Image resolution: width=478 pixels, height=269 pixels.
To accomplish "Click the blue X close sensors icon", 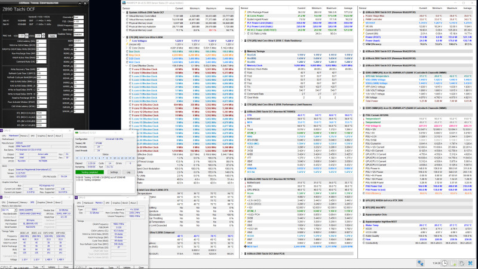I will click(470, 263).
